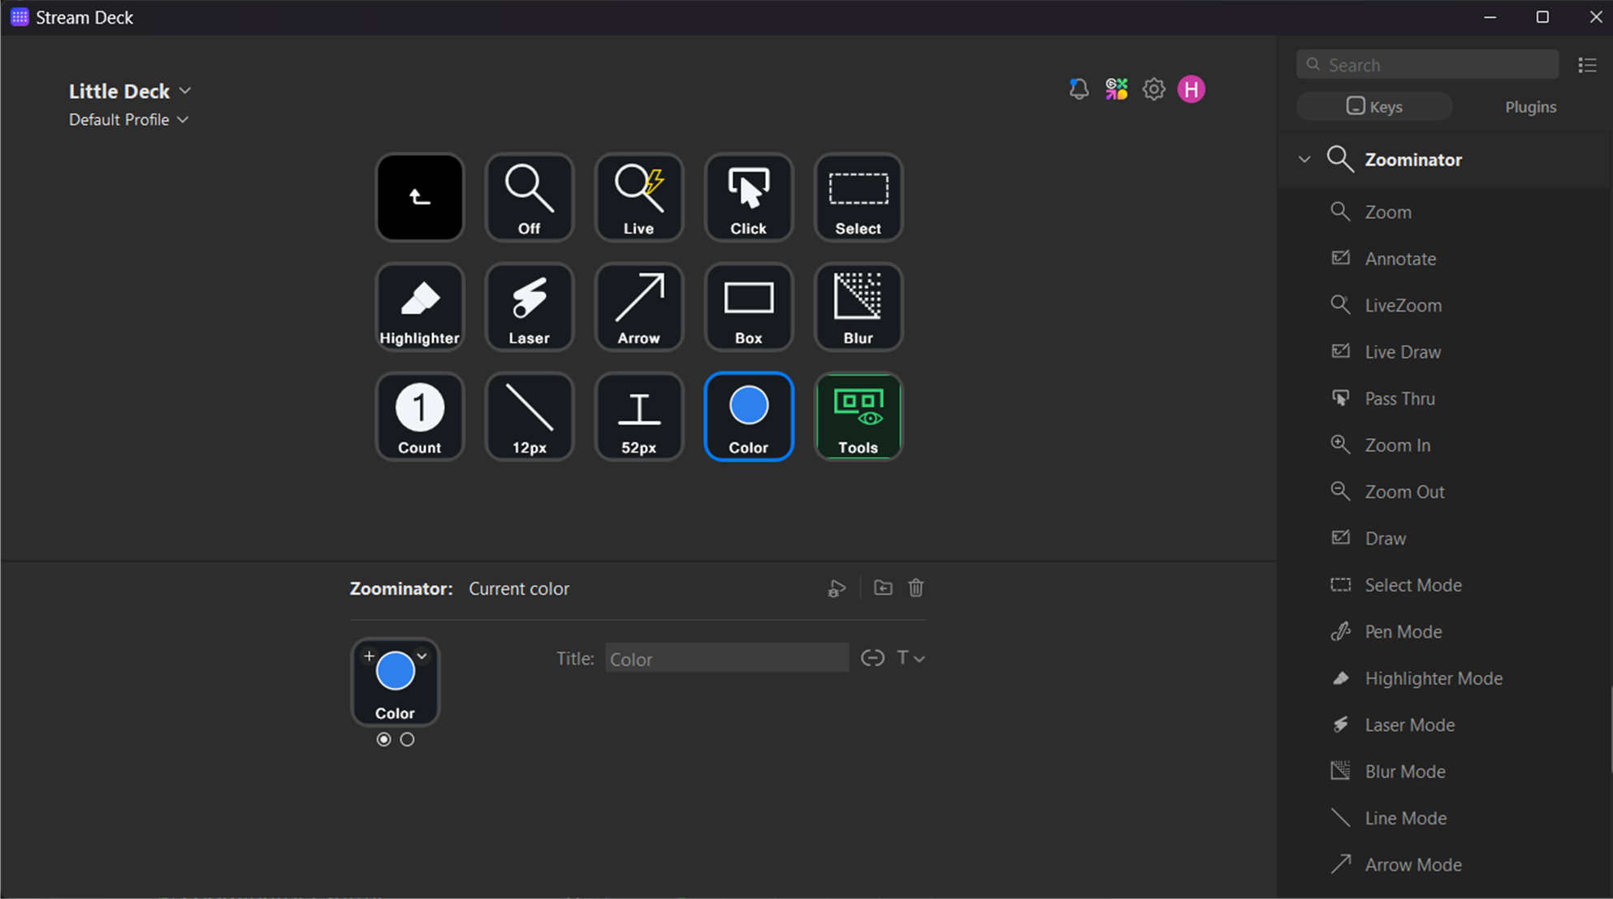Select the Laser key

point(529,307)
